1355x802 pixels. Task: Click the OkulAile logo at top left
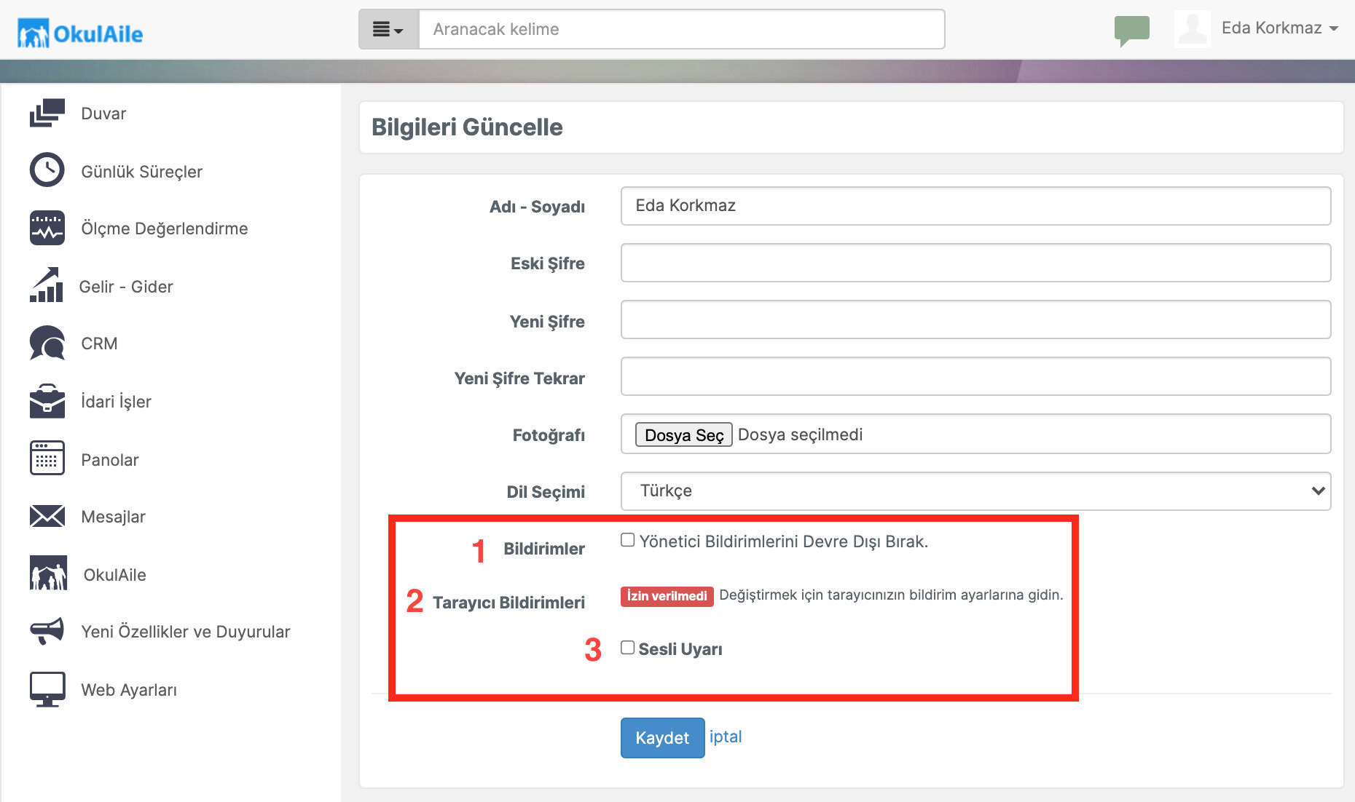click(x=80, y=33)
